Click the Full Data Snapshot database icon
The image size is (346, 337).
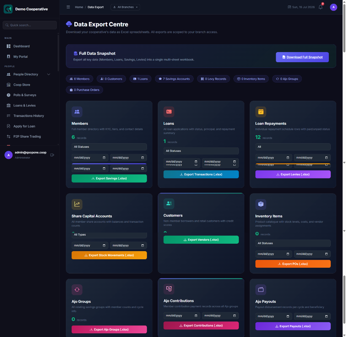pyautogui.click(x=75, y=53)
